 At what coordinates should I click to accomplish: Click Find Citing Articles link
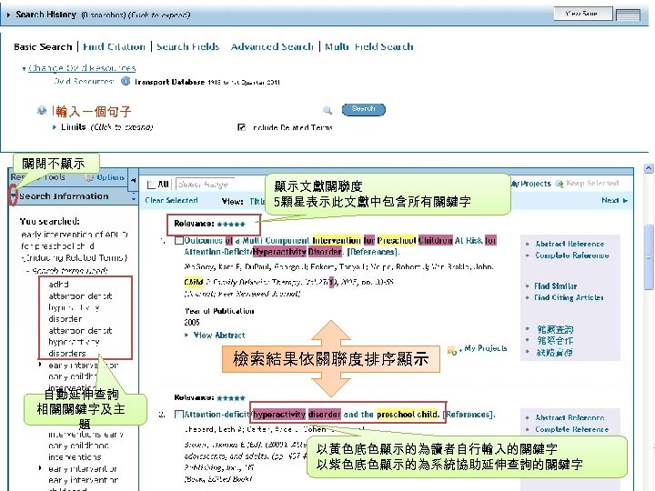569,297
